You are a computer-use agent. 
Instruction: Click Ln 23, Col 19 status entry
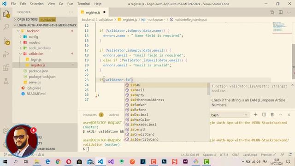click(x=190, y=155)
